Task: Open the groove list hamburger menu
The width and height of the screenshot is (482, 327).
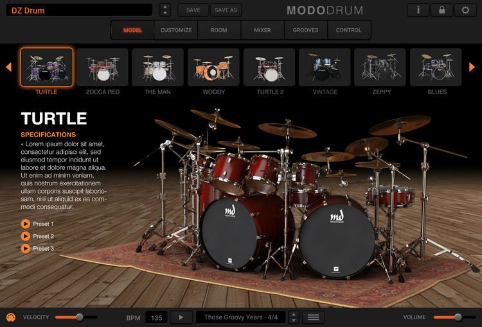Action: click(313, 317)
